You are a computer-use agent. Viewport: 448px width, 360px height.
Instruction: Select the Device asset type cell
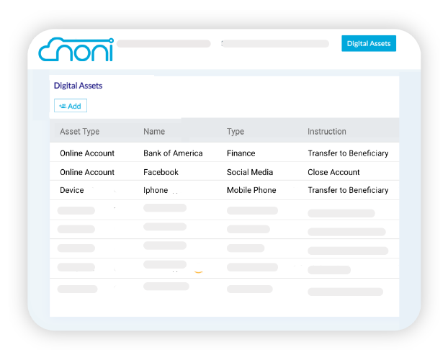72,190
